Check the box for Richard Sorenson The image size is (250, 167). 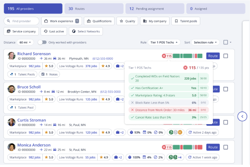coord(226,56)
